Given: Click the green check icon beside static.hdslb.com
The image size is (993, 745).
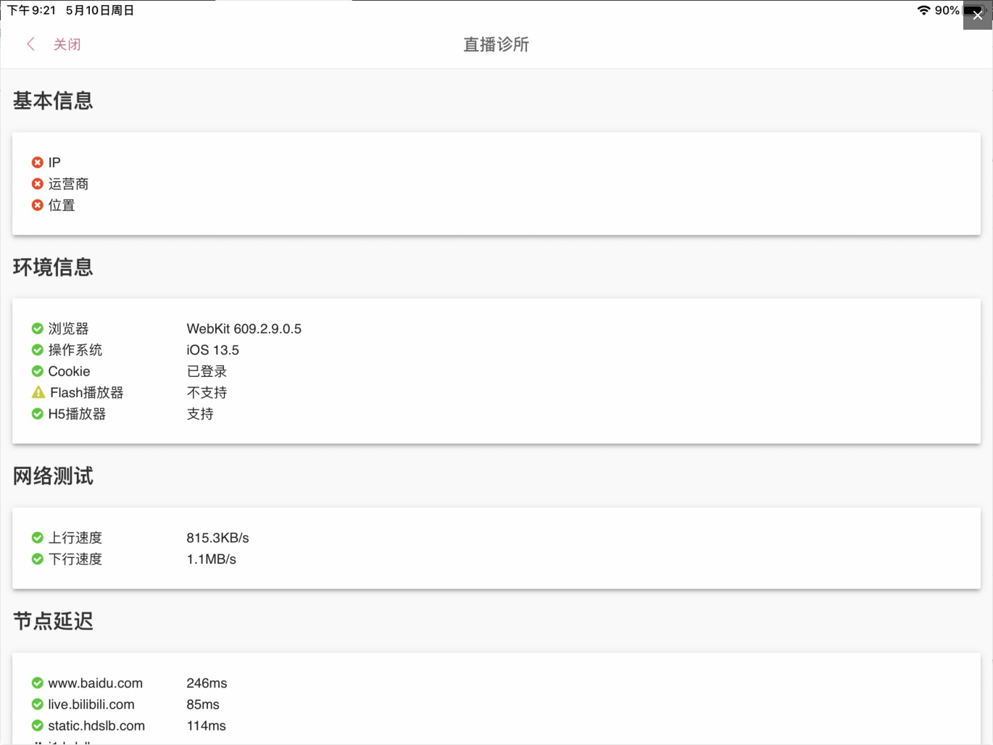Looking at the screenshot, I should (38, 725).
